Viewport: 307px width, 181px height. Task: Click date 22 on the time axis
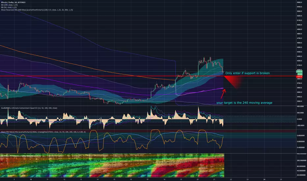[x=231, y=179]
